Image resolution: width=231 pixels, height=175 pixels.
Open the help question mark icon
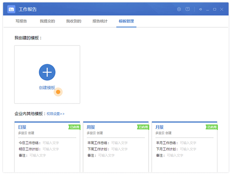tap(188, 9)
